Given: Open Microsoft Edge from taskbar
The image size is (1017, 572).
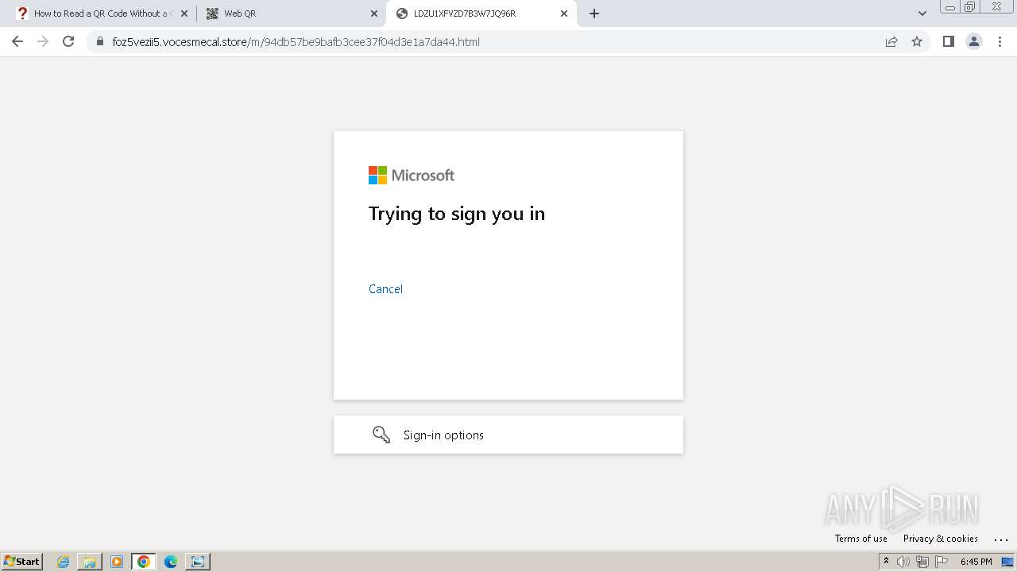Looking at the screenshot, I should 171,562.
